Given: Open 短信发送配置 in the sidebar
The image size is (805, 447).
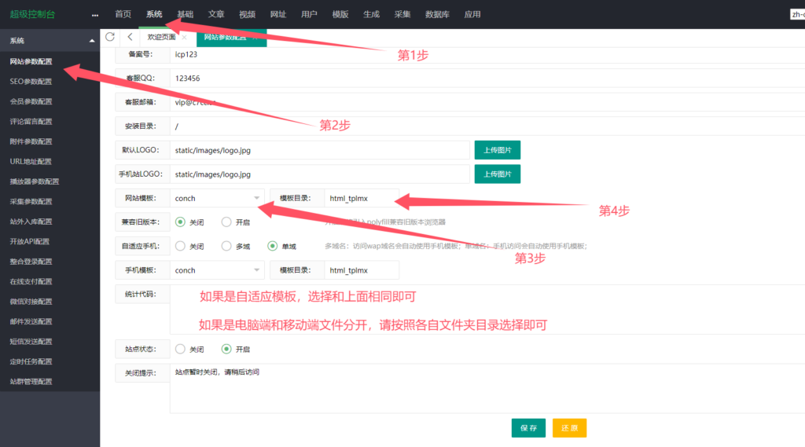Looking at the screenshot, I should pyautogui.click(x=31, y=342).
